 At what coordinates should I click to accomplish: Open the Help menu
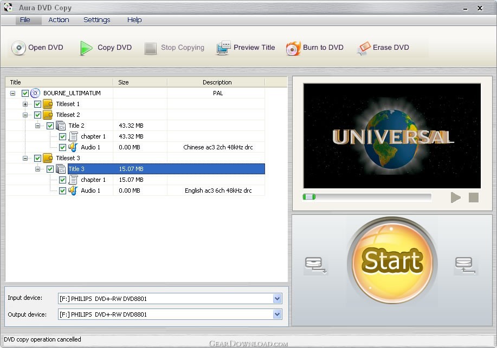coord(134,20)
